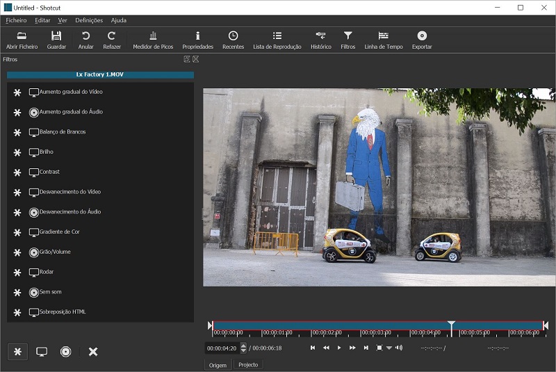Image resolution: width=556 pixels, height=372 pixels.
Task: Show favorite filters with bottom asterisk button
Action: click(17, 351)
